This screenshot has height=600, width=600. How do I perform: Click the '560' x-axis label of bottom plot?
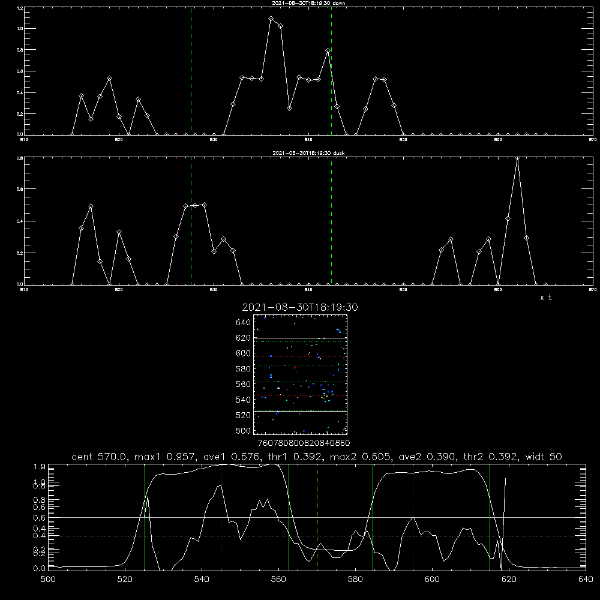coord(278,580)
